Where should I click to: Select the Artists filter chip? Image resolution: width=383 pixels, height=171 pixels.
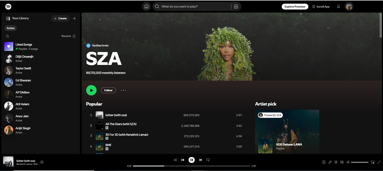(x=10, y=28)
